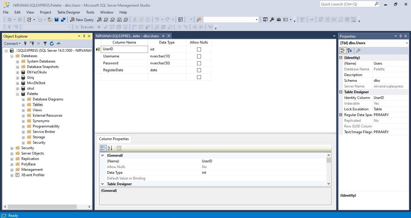Toggle Allow Nulls for UserID row
The image size is (411, 218).
[199, 49]
